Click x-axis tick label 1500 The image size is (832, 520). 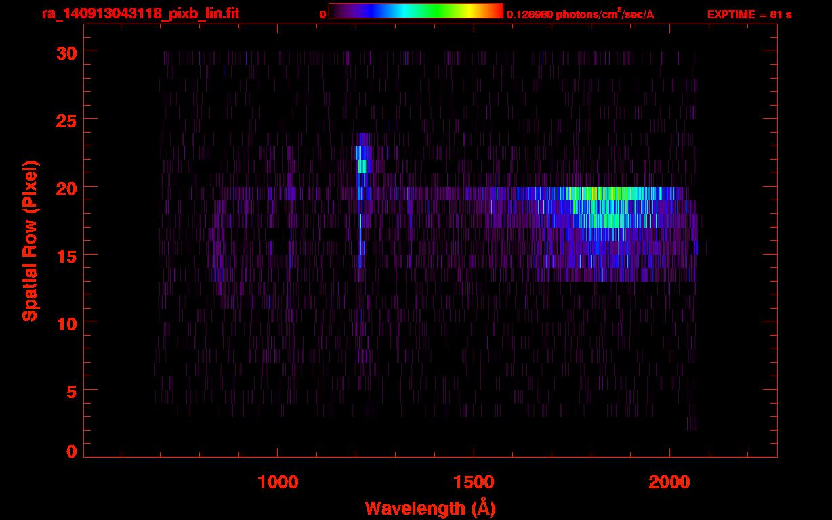click(474, 482)
